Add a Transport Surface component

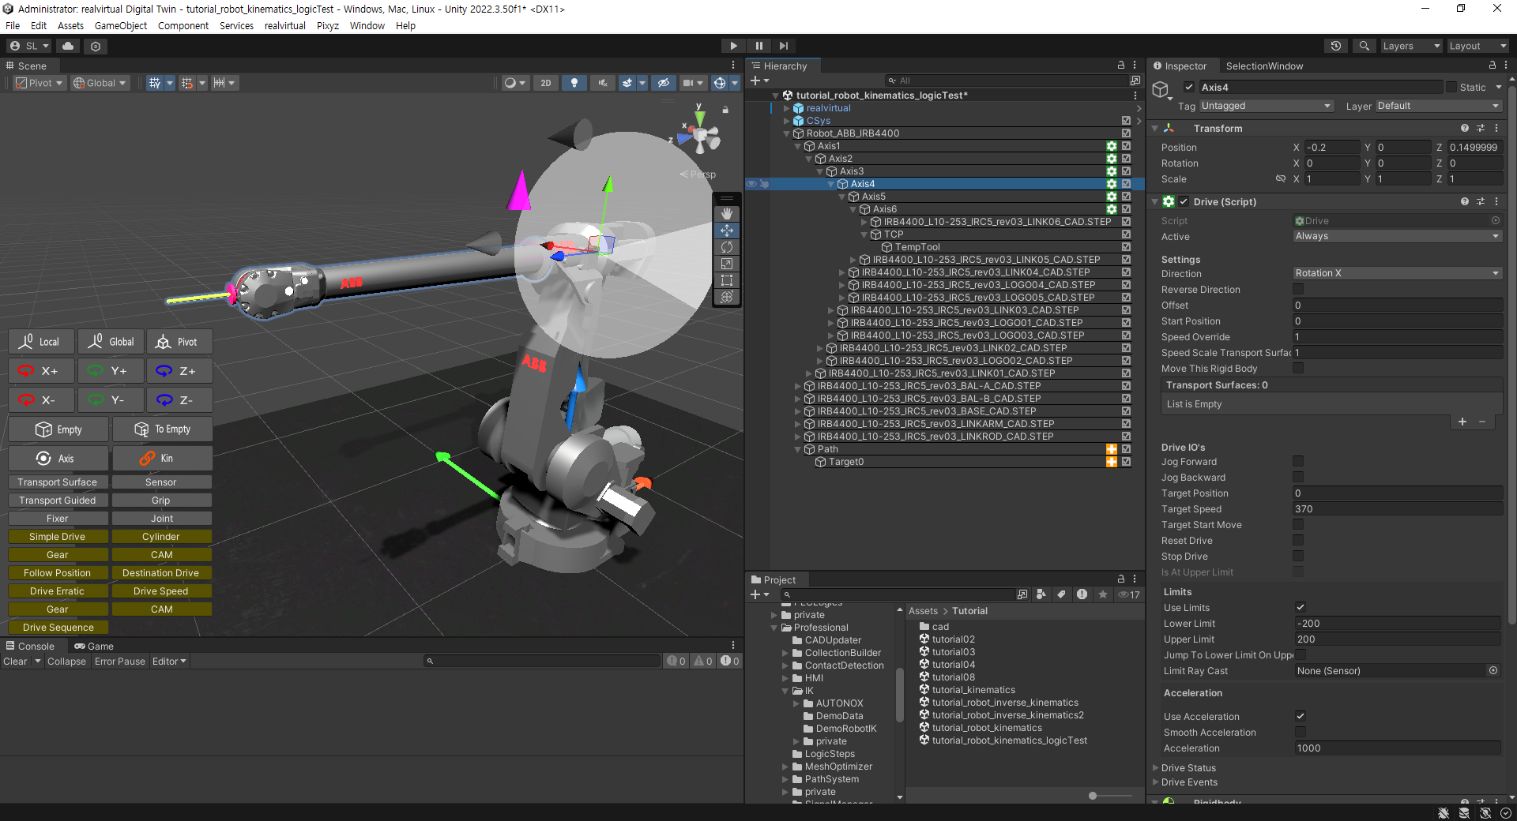[58, 482]
